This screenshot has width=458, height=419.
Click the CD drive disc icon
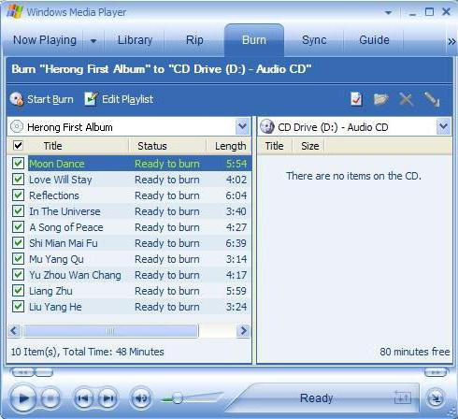[x=267, y=127]
